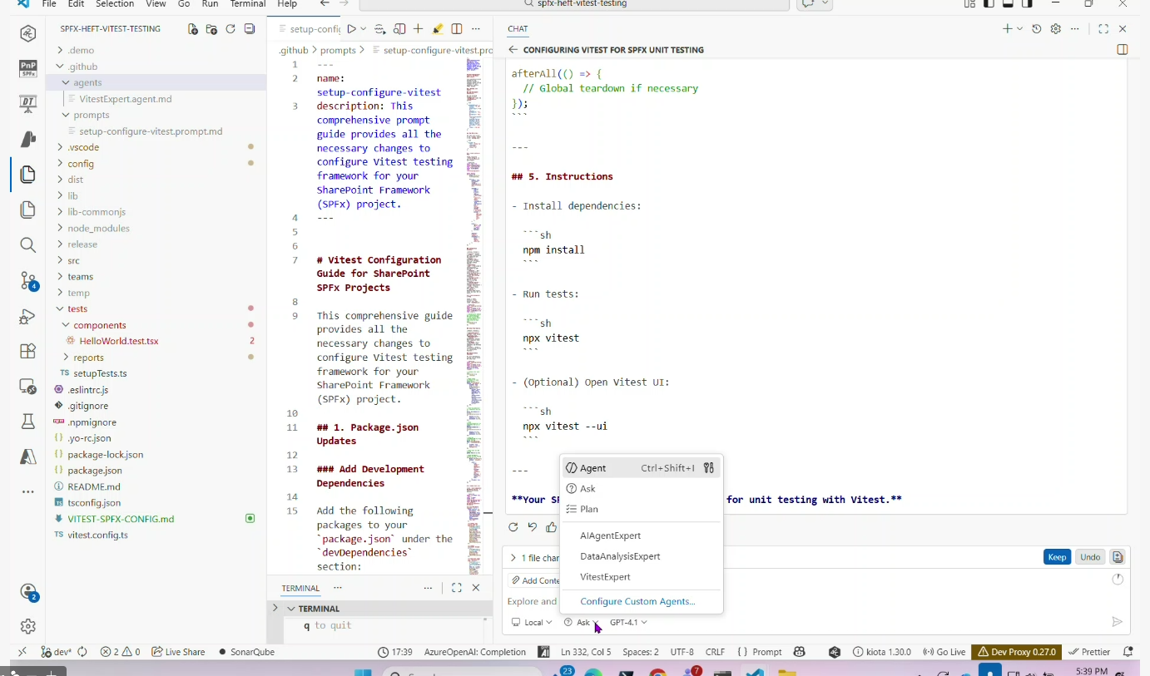Open the Extensions view in activity bar
Viewport: 1150px width, 676px height.
(x=27, y=351)
